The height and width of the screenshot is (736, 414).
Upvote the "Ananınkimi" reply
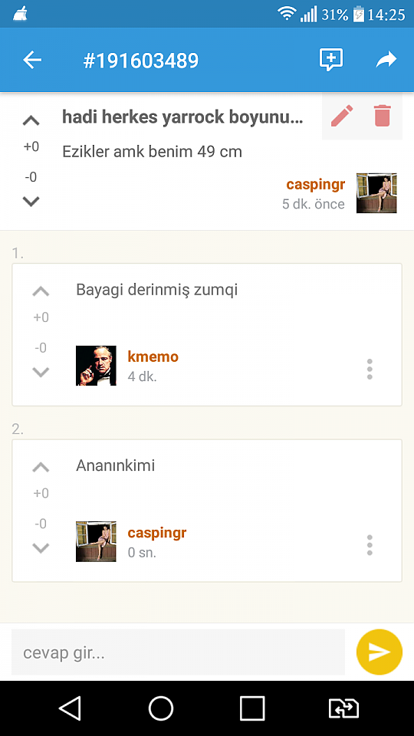pos(41,467)
